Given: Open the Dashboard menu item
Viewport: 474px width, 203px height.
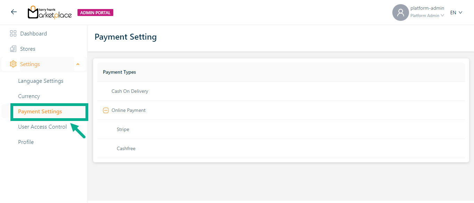Looking at the screenshot, I should (x=33, y=34).
